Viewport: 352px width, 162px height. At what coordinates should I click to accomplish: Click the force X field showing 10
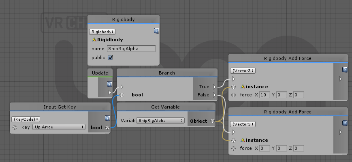tap(265, 95)
